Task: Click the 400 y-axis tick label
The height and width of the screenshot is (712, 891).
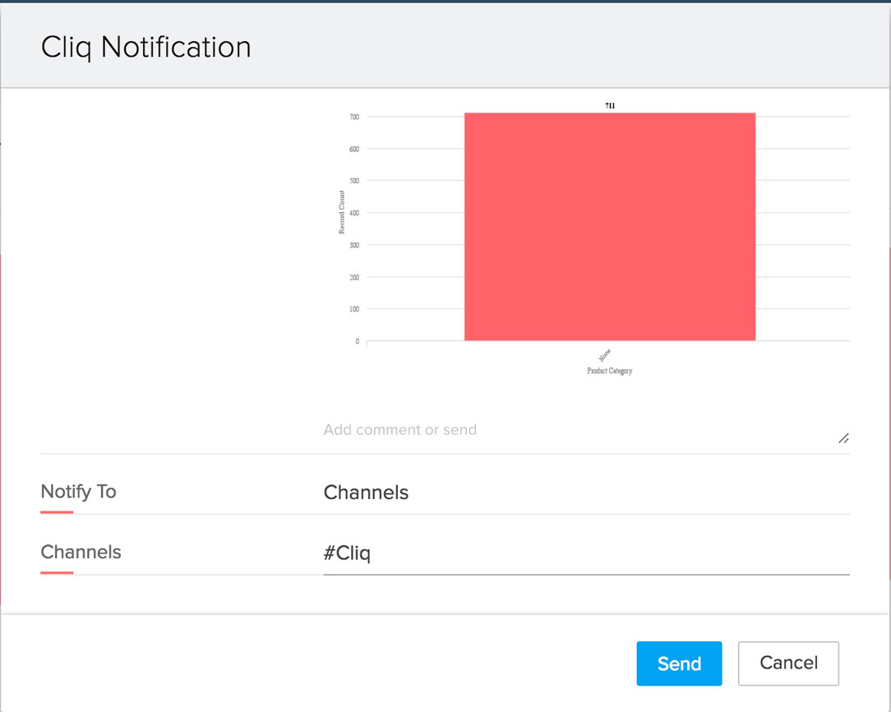Action: 354,213
